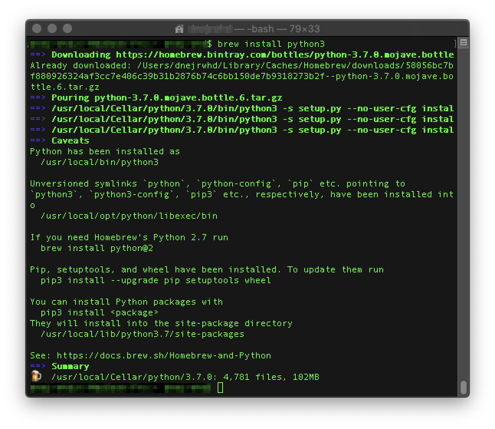Click the "Caveats" heading
This screenshot has width=495, height=429.
click(x=70, y=140)
